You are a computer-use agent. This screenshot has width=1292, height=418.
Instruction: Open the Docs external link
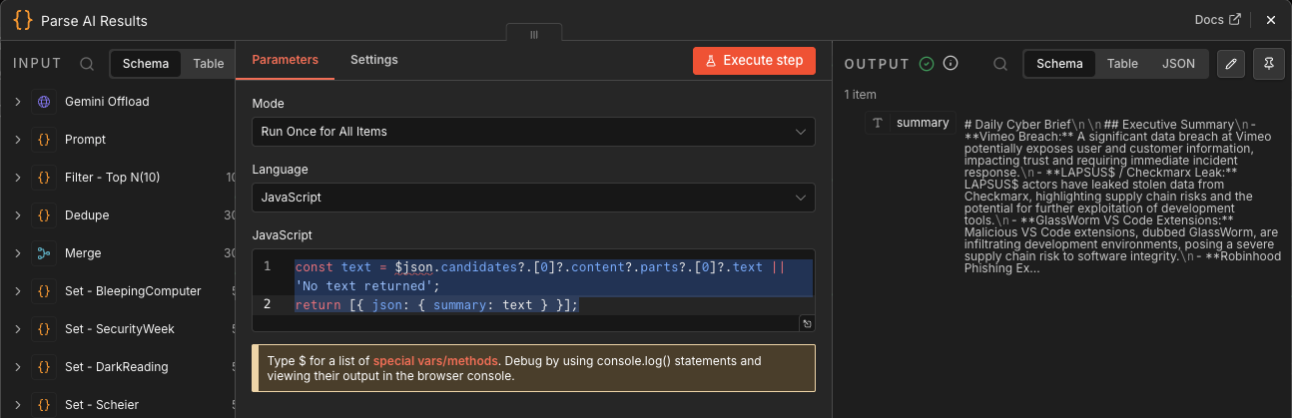(x=1218, y=19)
